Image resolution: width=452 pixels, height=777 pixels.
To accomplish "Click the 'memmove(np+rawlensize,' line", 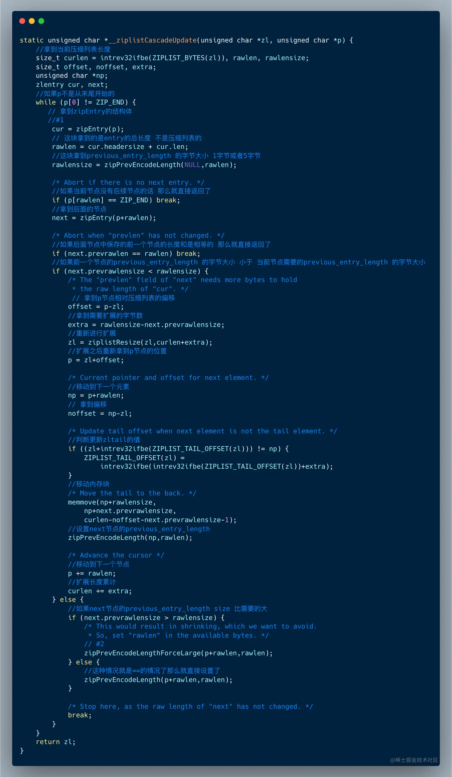I will [112, 502].
